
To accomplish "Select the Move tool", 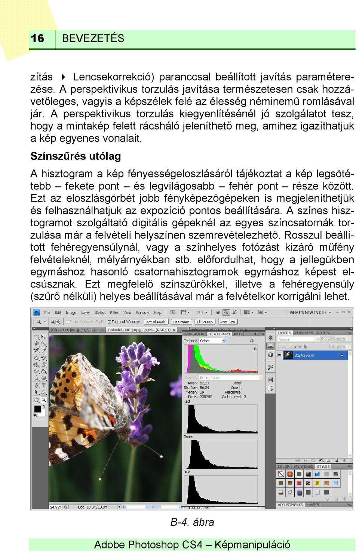I will [x=44, y=337].
